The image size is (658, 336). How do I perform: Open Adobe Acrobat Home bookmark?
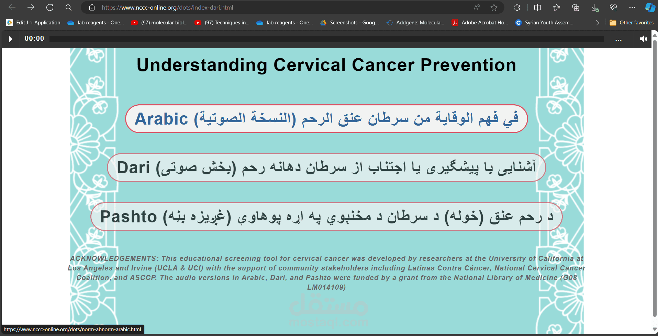(480, 23)
